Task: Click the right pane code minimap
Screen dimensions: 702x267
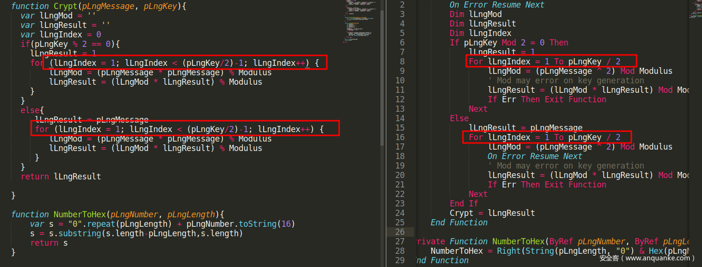Action: click(x=695, y=9)
